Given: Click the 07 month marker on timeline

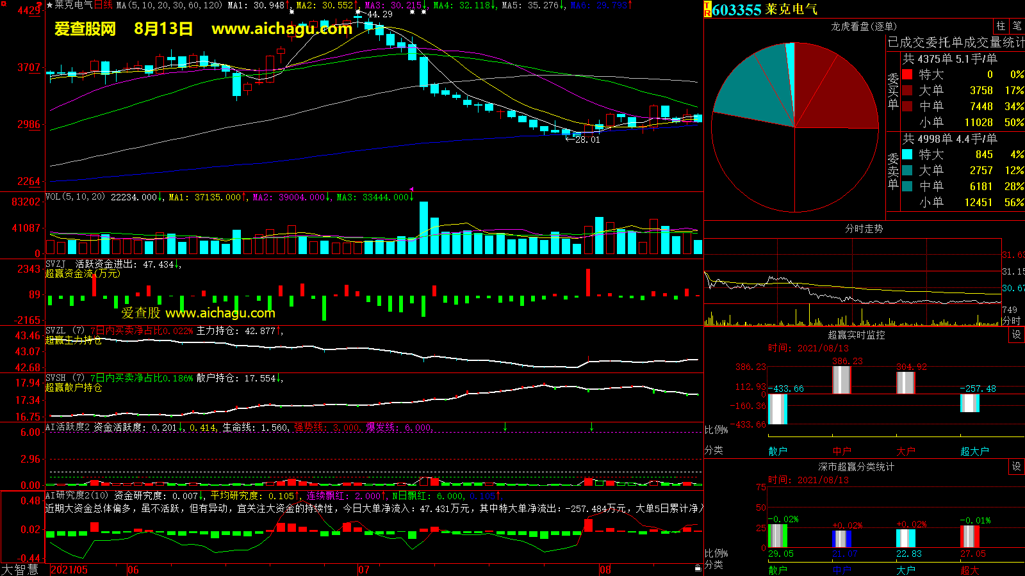Looking at the screenshot, I should tap(364, 570).
